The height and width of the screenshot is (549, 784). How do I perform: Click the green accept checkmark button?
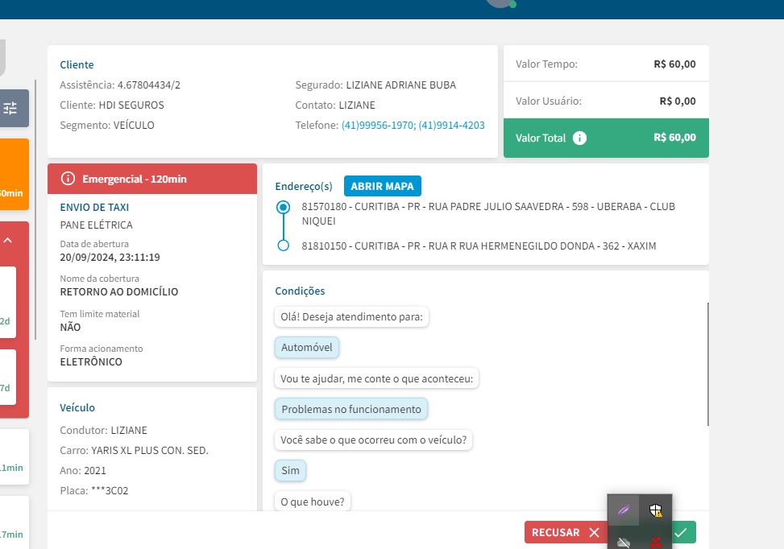pyautogui.click(x=683, y=533)
